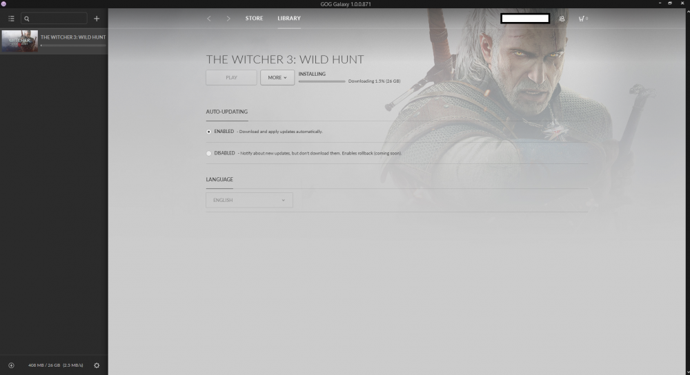Minimize the GOG Galaxy window
690x375 pixels.
(x=660, y=3)
